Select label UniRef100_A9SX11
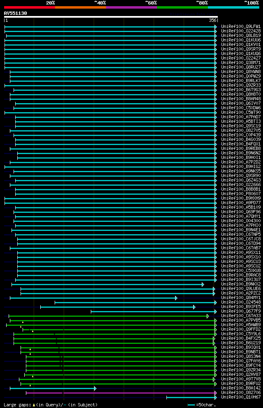 point(241,252)
